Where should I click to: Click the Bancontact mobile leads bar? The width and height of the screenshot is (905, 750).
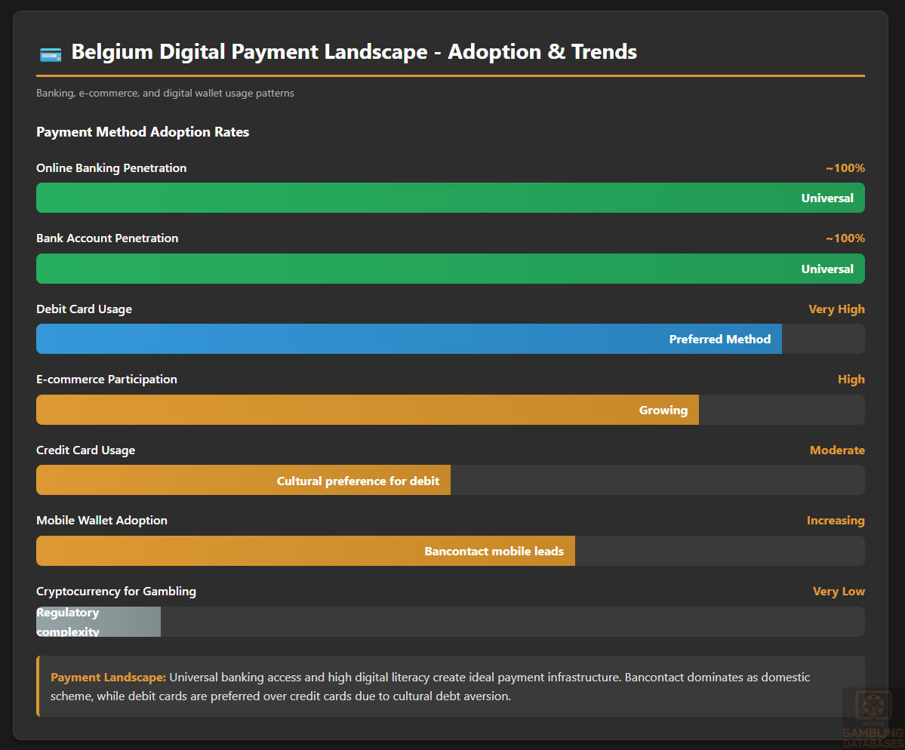point(305,551)
